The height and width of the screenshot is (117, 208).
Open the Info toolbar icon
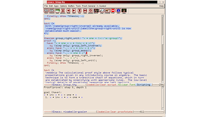[118, 11]
